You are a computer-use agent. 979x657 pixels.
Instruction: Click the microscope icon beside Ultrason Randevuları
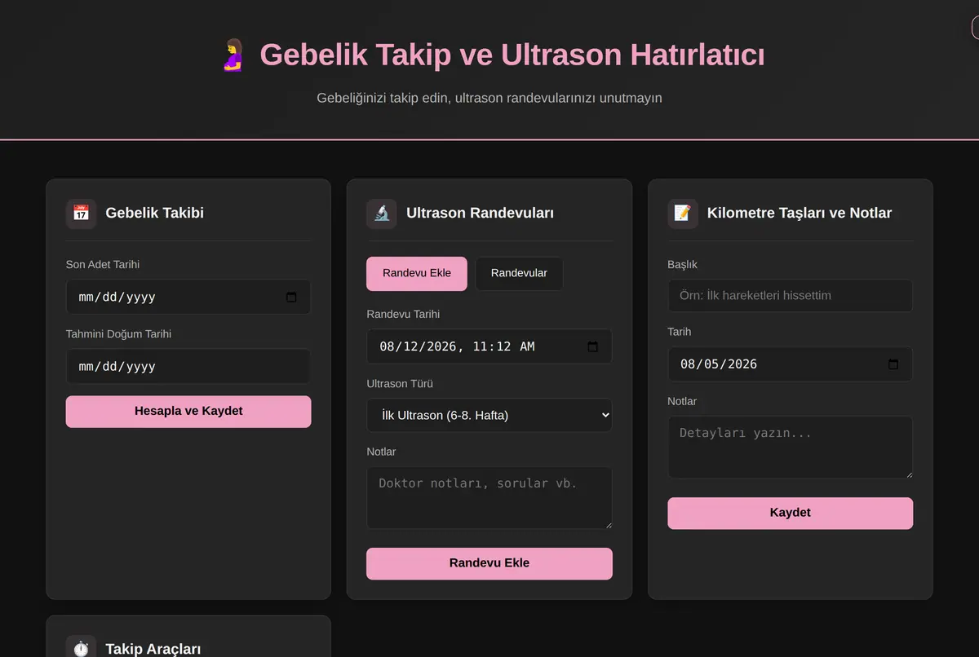(382, 214)
